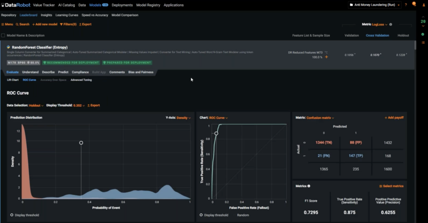Select the Compliance model tab
The height and width of the screenshot is (223, 428).
pos(80,72)
